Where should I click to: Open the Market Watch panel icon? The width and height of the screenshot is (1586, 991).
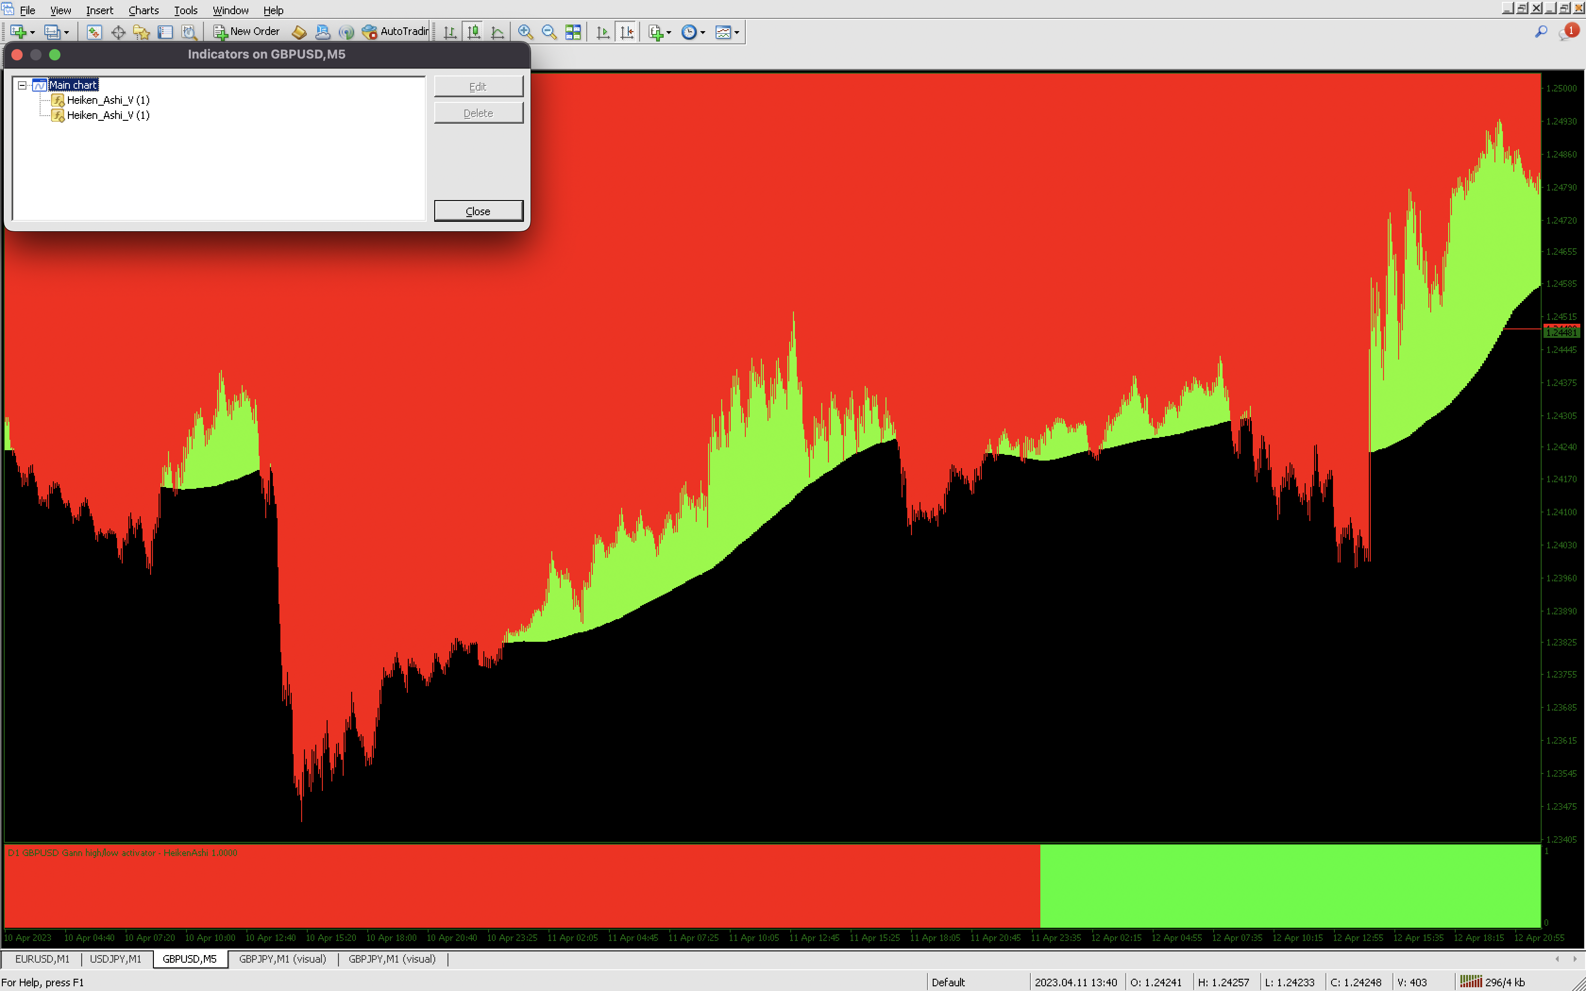point(94,32)
